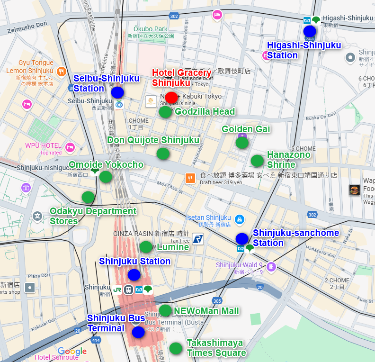
Task: Open the gray school icon on the left
Action: pos(37,217)
